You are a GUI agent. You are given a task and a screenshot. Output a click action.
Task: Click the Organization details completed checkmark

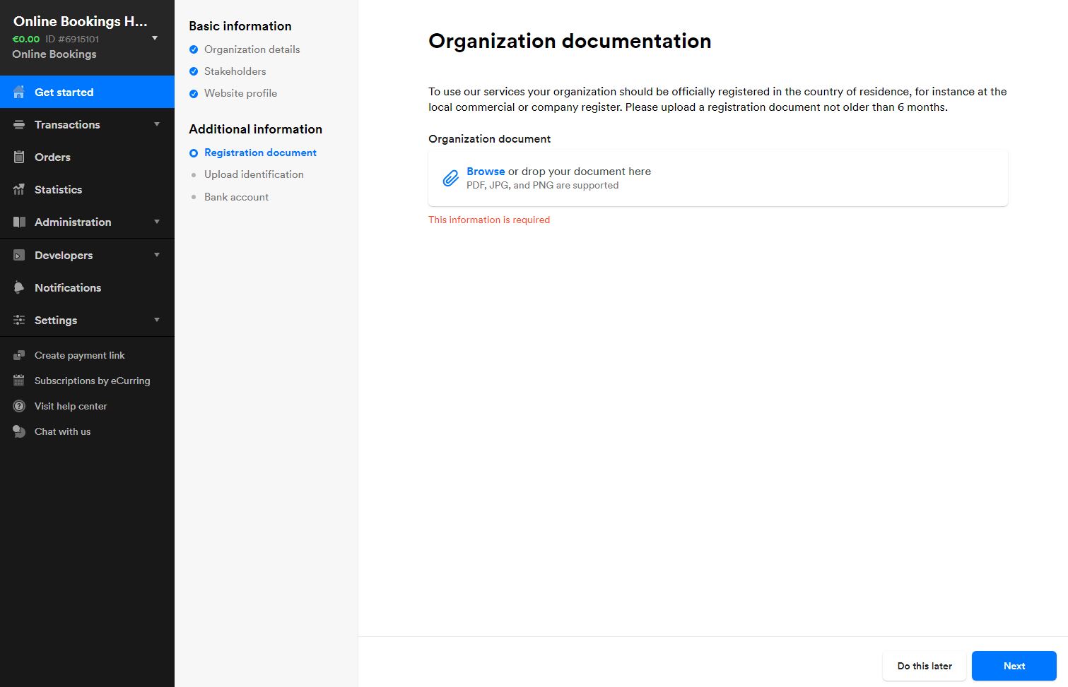pyautogui.click(x=193, y=49)
